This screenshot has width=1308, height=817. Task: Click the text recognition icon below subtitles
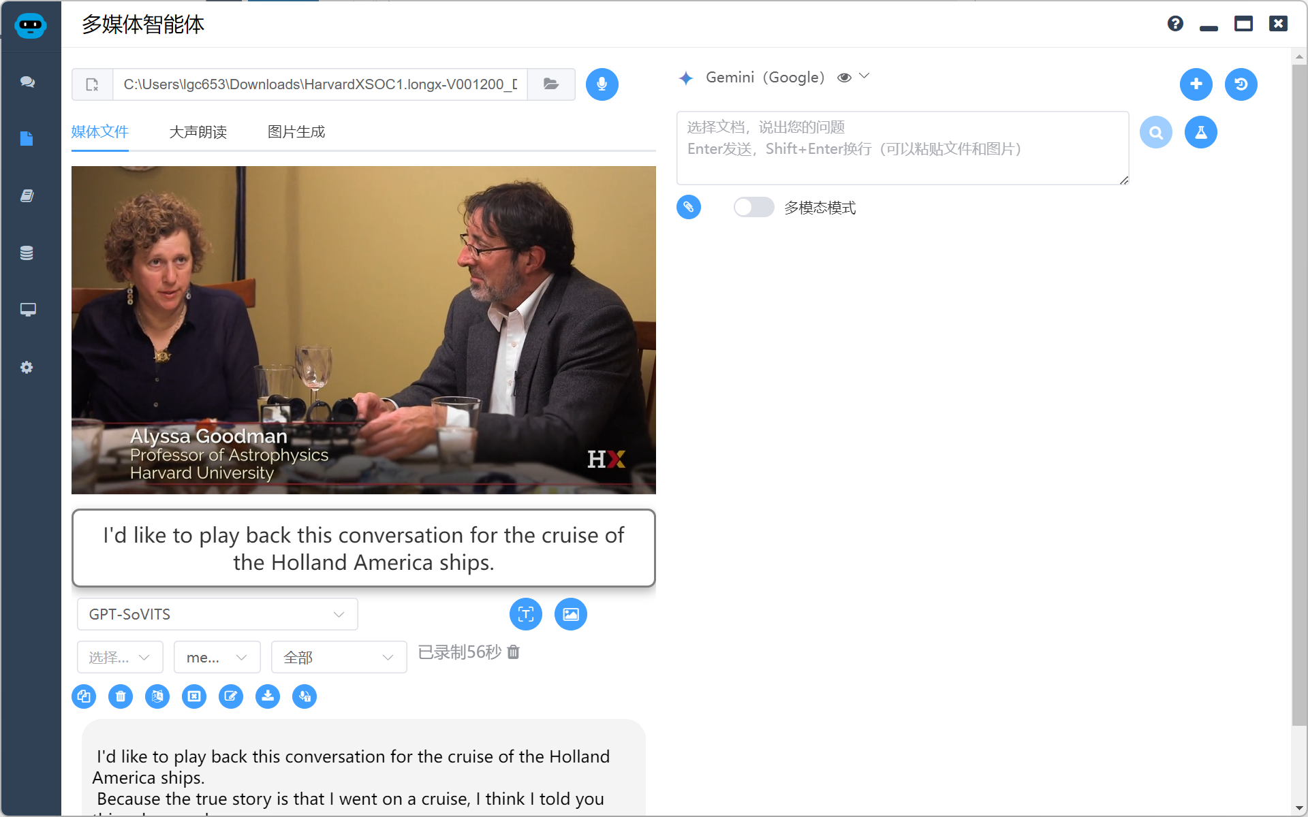click(526, 614)
